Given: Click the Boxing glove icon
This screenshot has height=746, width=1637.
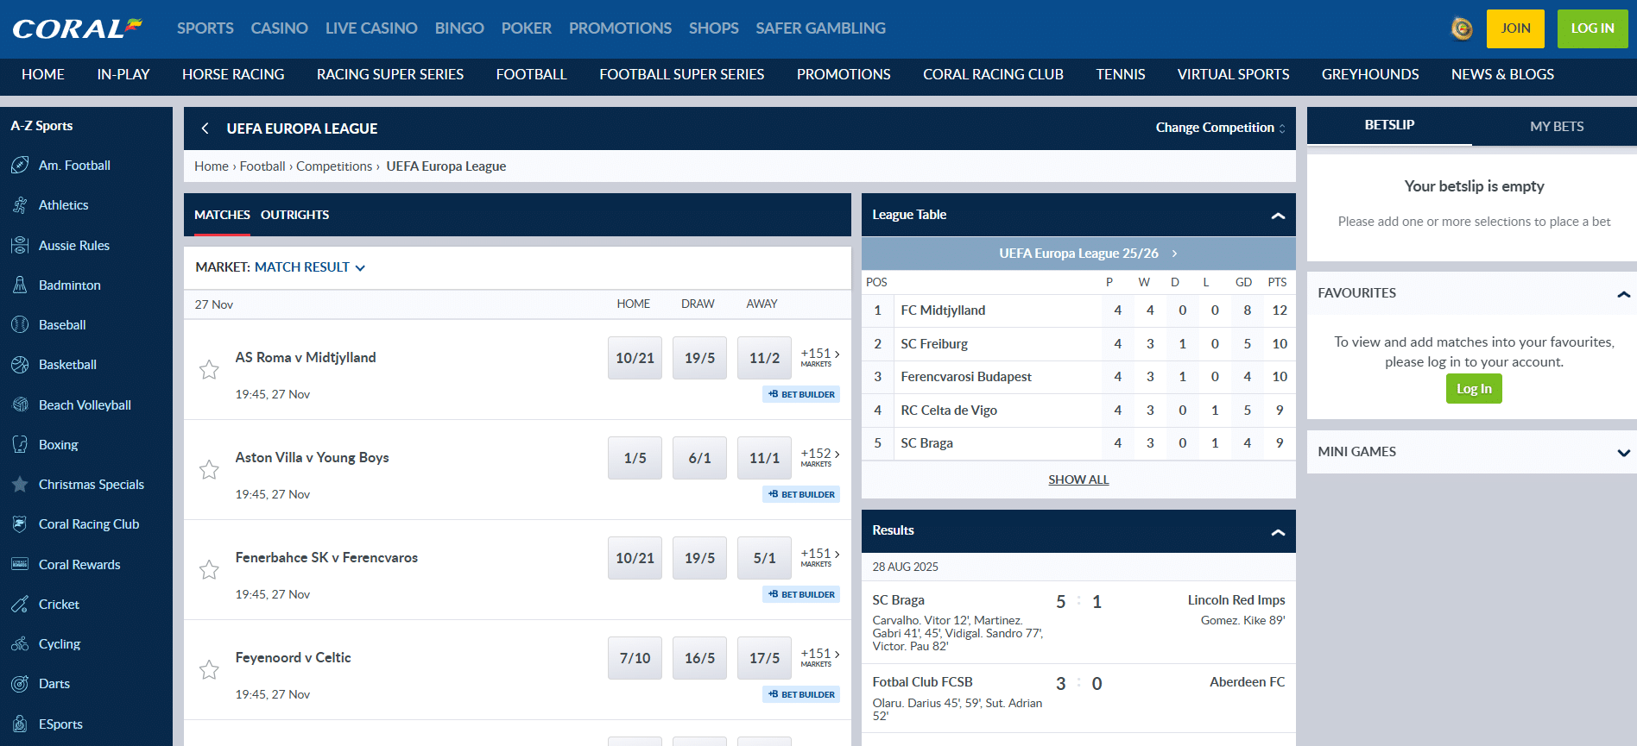Looking at the screenshot, I should point(20,444).
